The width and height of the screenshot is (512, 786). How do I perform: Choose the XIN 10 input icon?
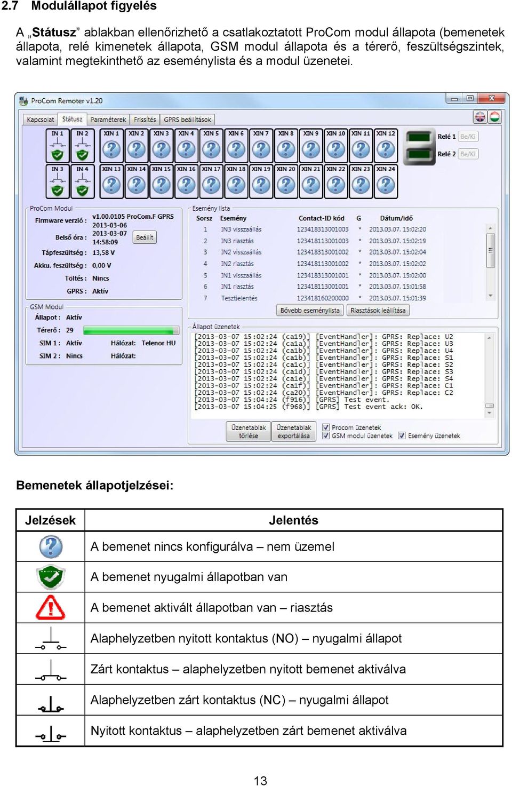[x=336, y=146]
